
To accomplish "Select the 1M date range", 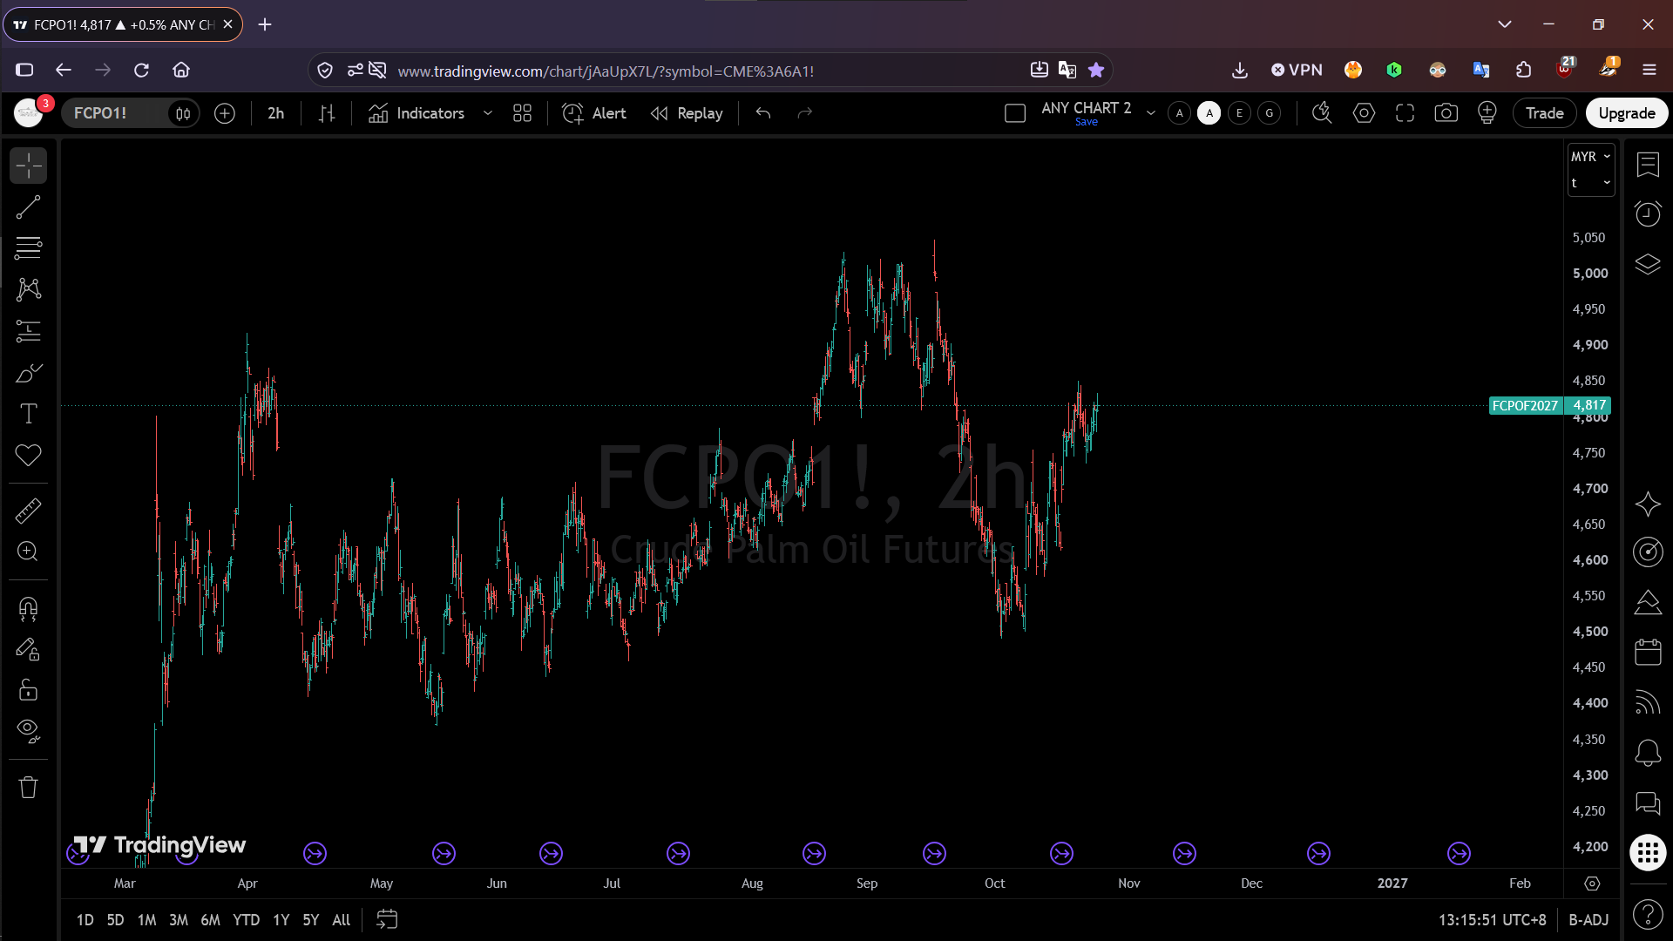I will click(x=146, y=920).
